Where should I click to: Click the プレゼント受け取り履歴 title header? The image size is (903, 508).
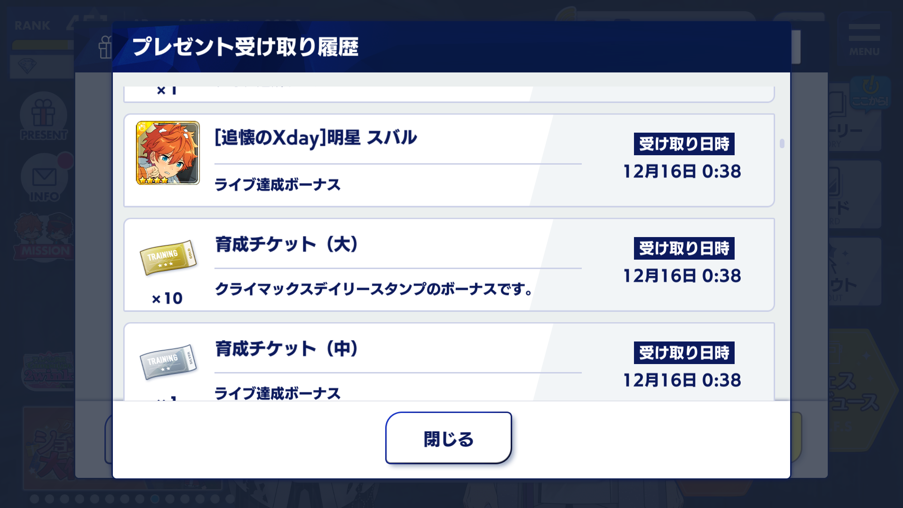pyautogui.click(x=245, y=47)
